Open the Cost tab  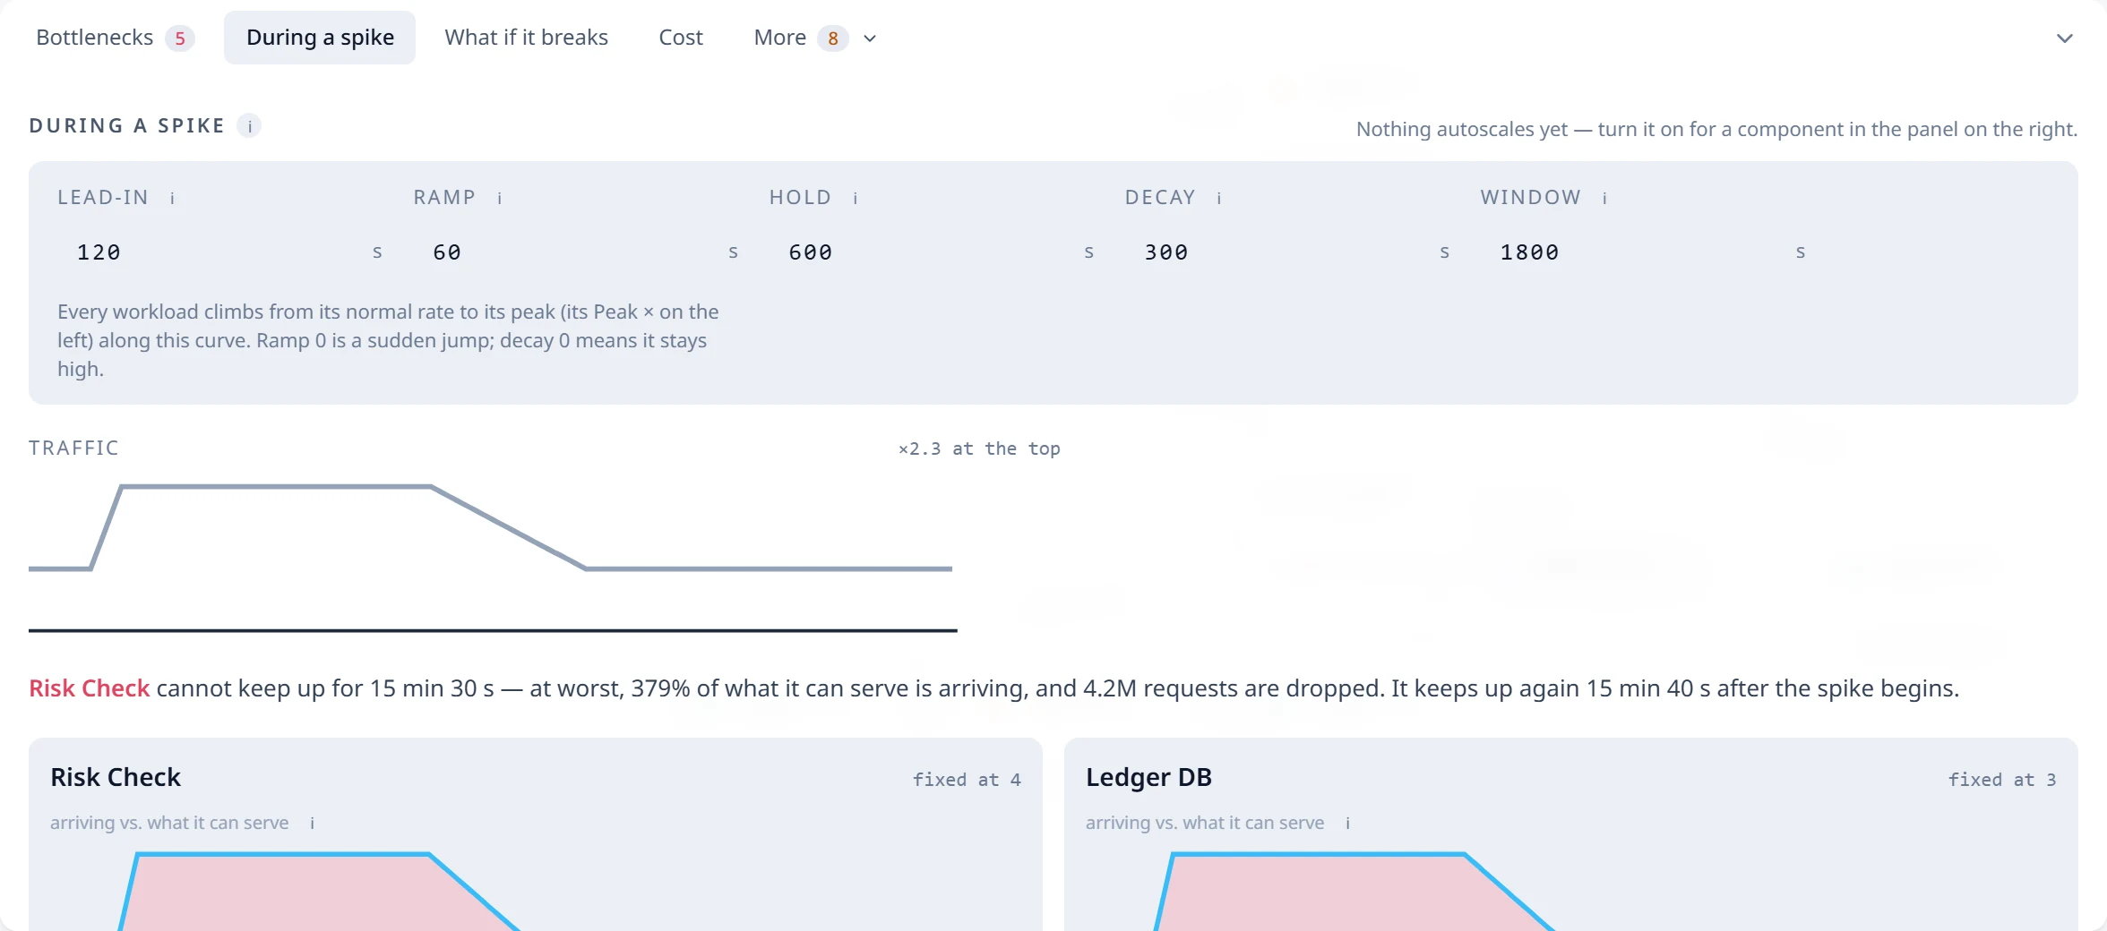[x=681, y=38]
